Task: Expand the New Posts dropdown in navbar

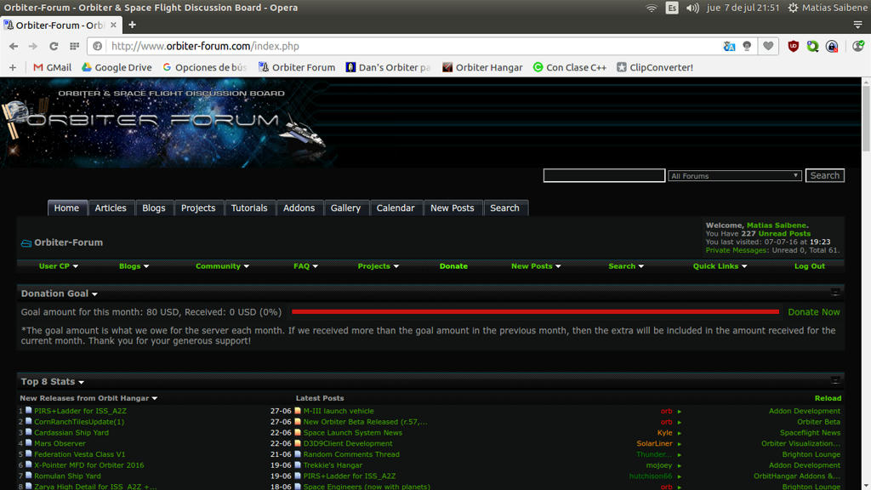Action: 536,266
